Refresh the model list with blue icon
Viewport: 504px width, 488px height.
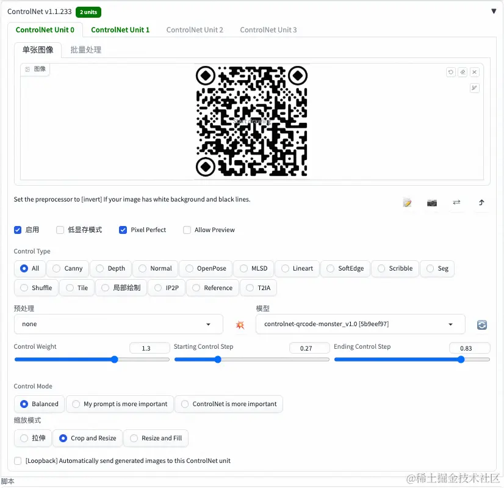tap(481, 324)
